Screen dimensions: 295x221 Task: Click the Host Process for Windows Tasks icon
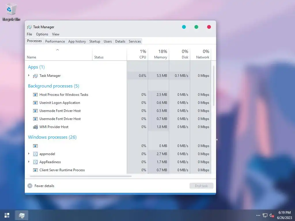click(35, 95)
